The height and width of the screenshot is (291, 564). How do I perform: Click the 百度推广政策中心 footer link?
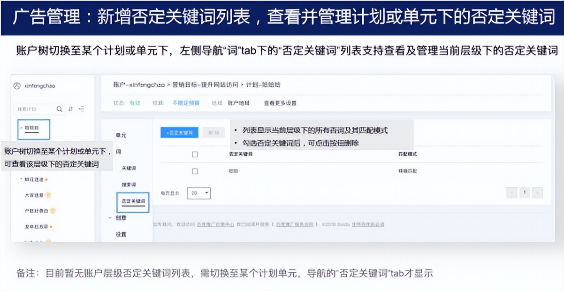click(x=215, y=224)
